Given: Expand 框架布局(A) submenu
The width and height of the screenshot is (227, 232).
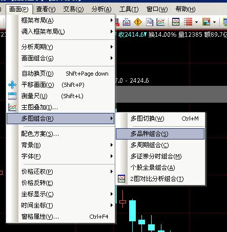Looking at the screenshot, I should (x=60, y=20).
